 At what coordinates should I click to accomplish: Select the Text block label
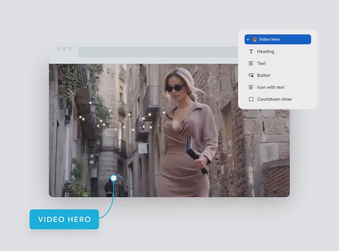tap(262, 63)
